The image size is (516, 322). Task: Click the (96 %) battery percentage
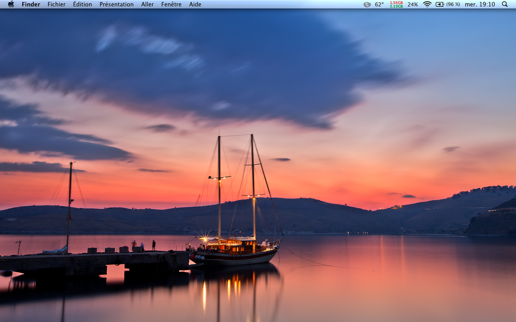[x=453, y=4]
